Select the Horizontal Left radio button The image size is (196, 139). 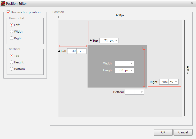pos(11,25)
